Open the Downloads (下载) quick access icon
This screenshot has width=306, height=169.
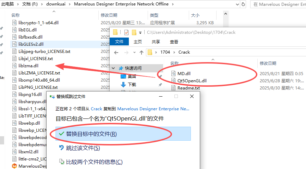point(123,85)
